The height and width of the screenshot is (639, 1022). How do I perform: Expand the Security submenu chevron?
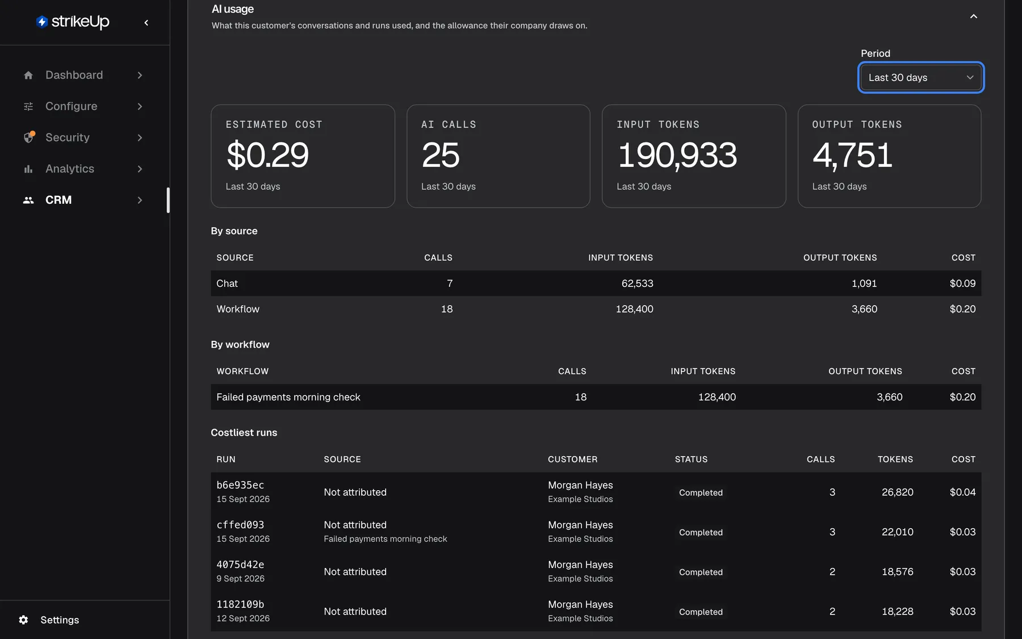click(x=140, y=137)
